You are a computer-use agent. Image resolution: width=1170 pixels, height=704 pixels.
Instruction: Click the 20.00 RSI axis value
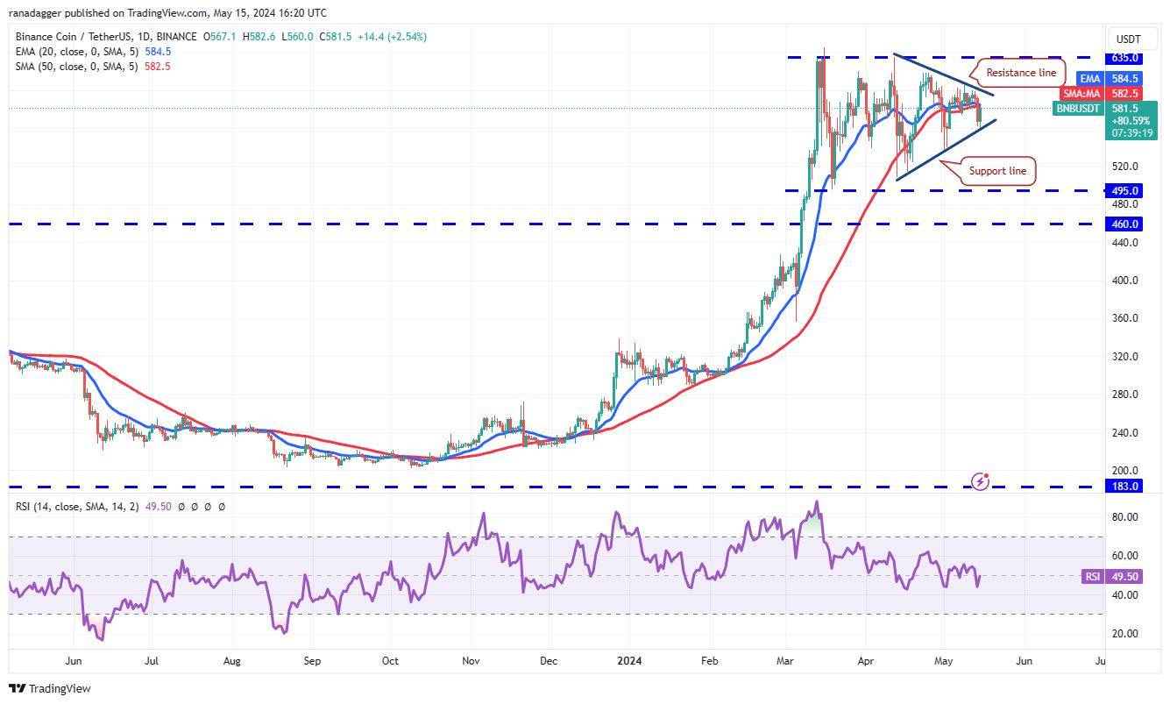point(1124,634)
